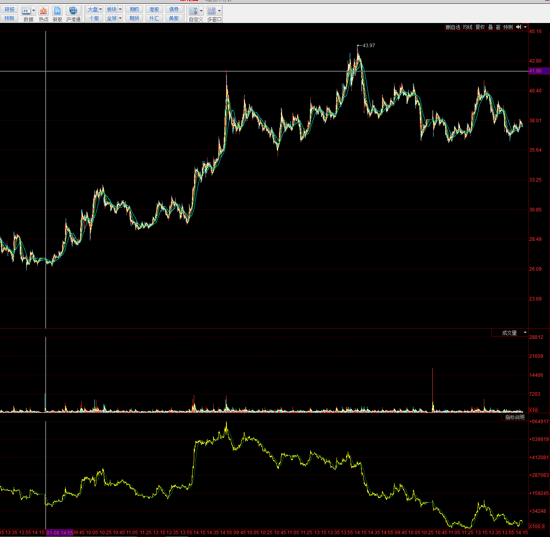Select the 大盘 market index button

coord(93,9)
